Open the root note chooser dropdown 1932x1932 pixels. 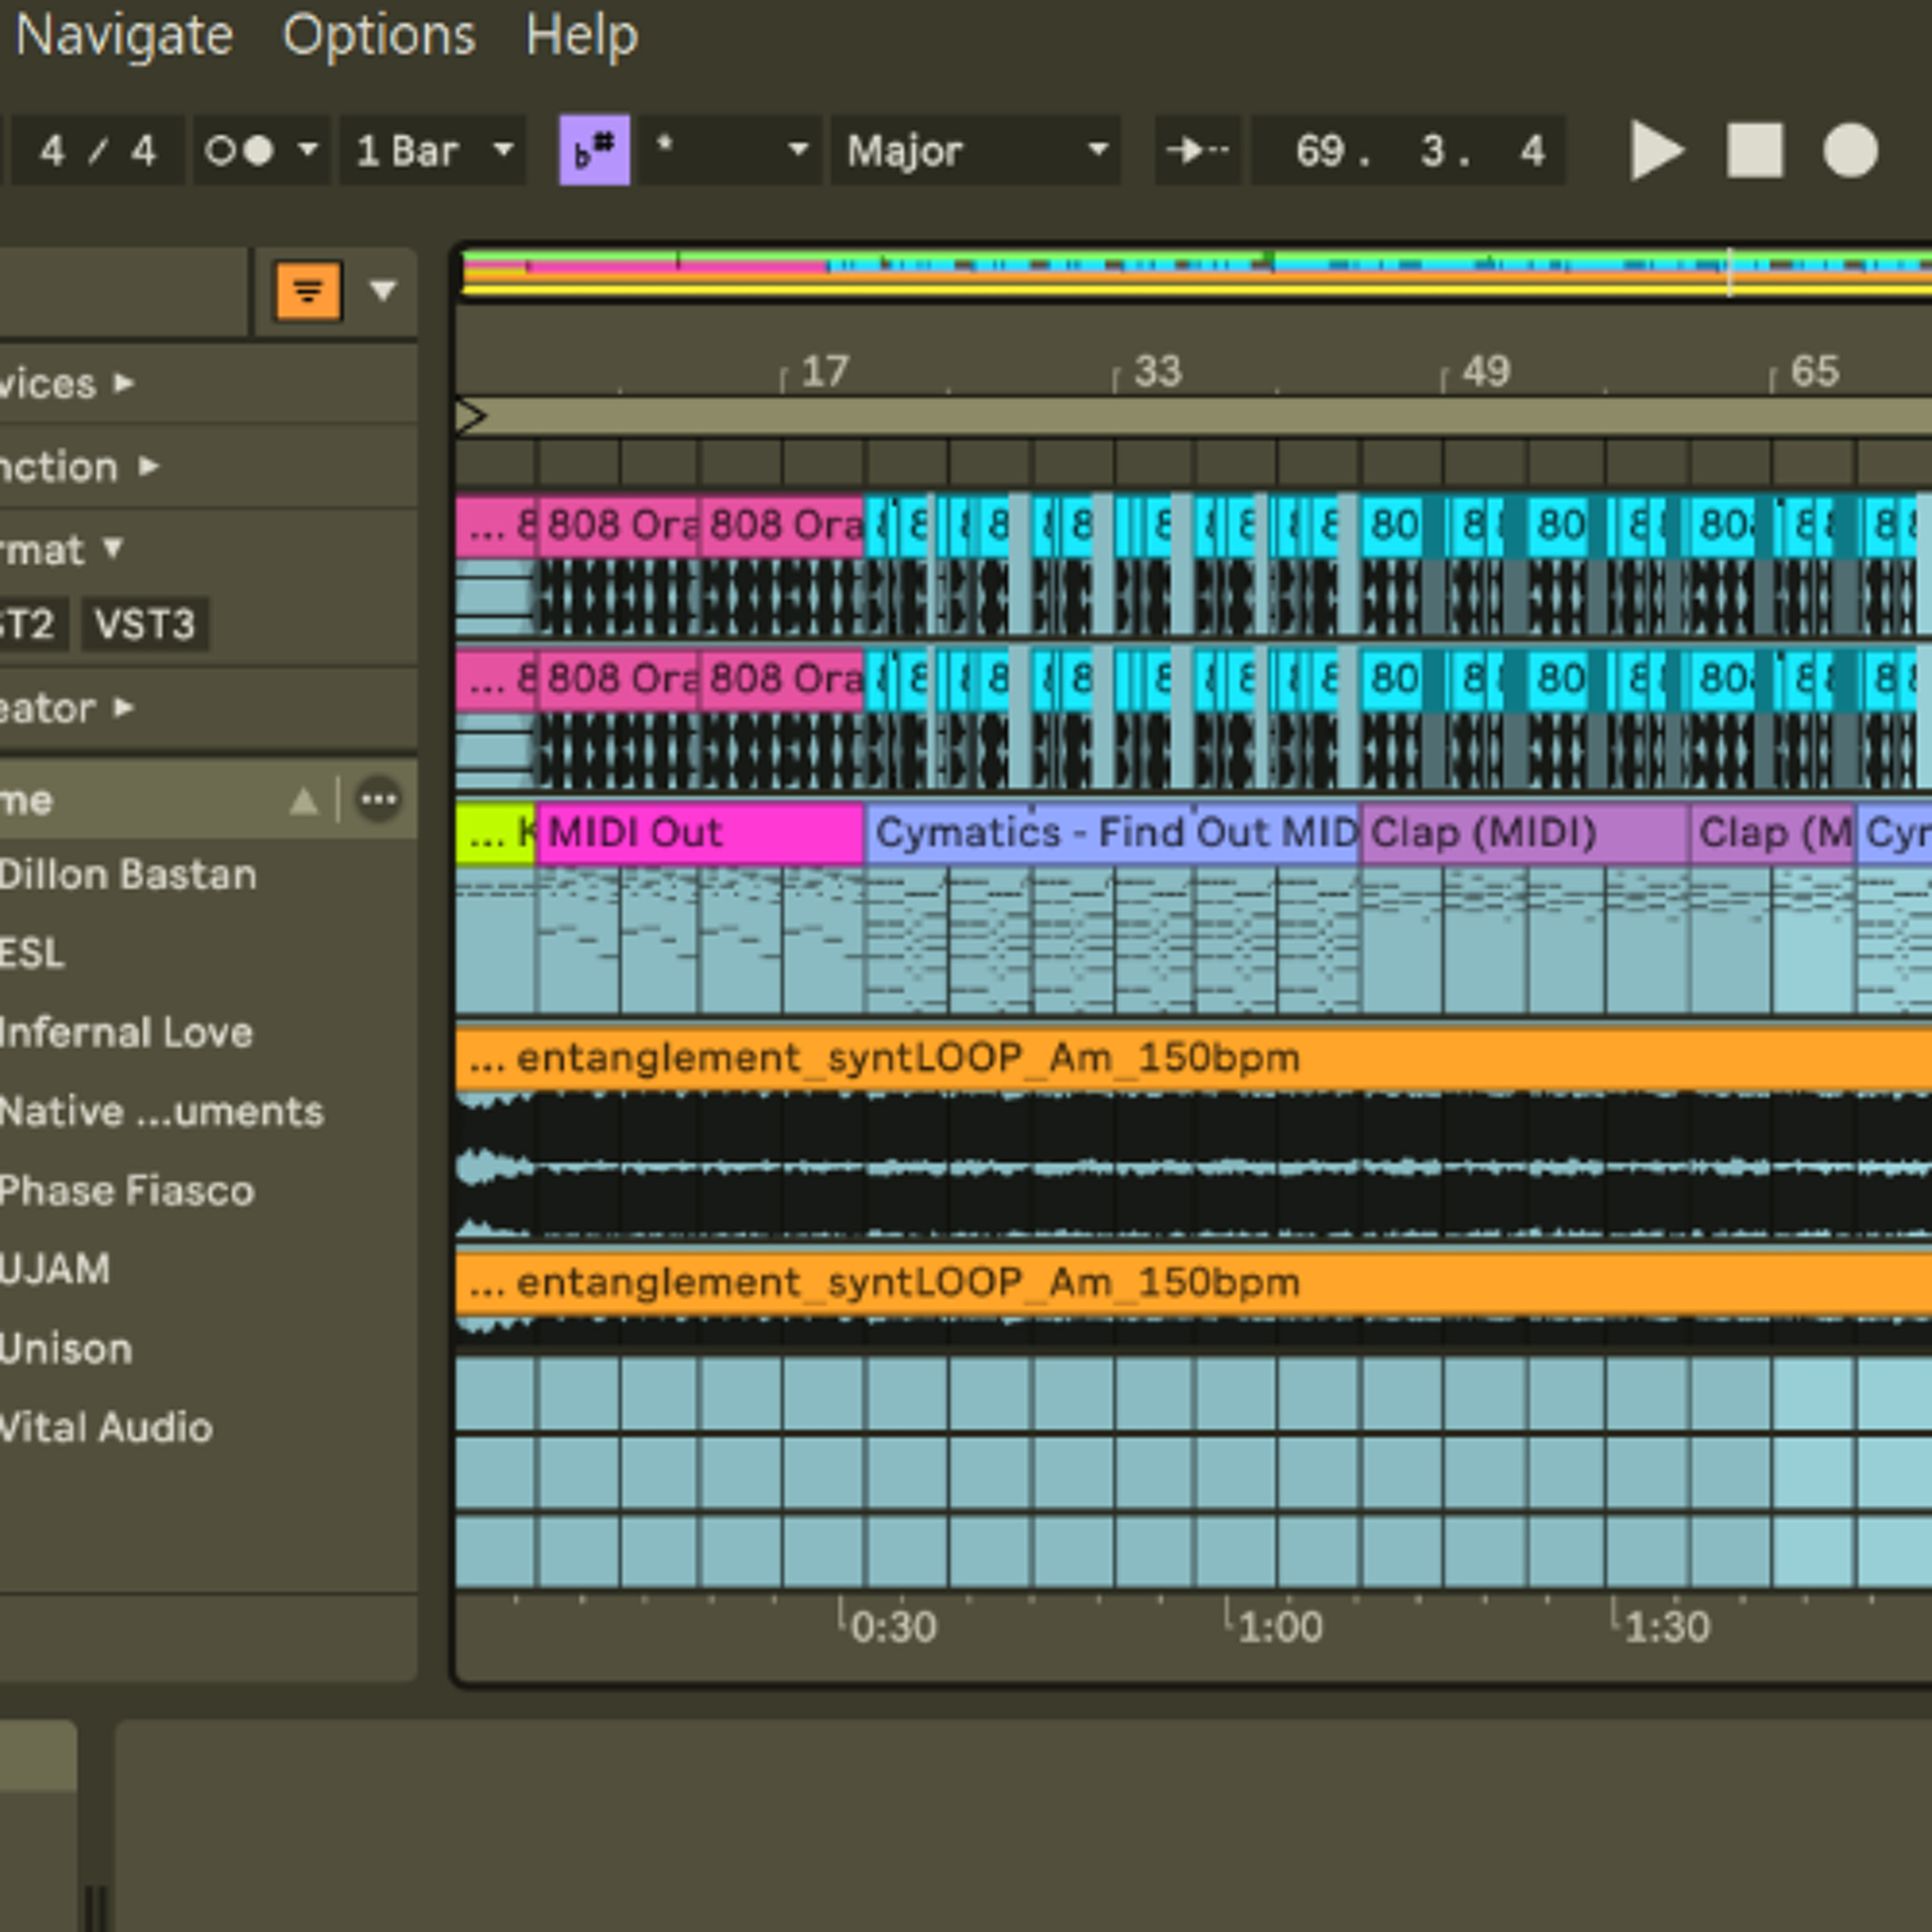(730, 150)
